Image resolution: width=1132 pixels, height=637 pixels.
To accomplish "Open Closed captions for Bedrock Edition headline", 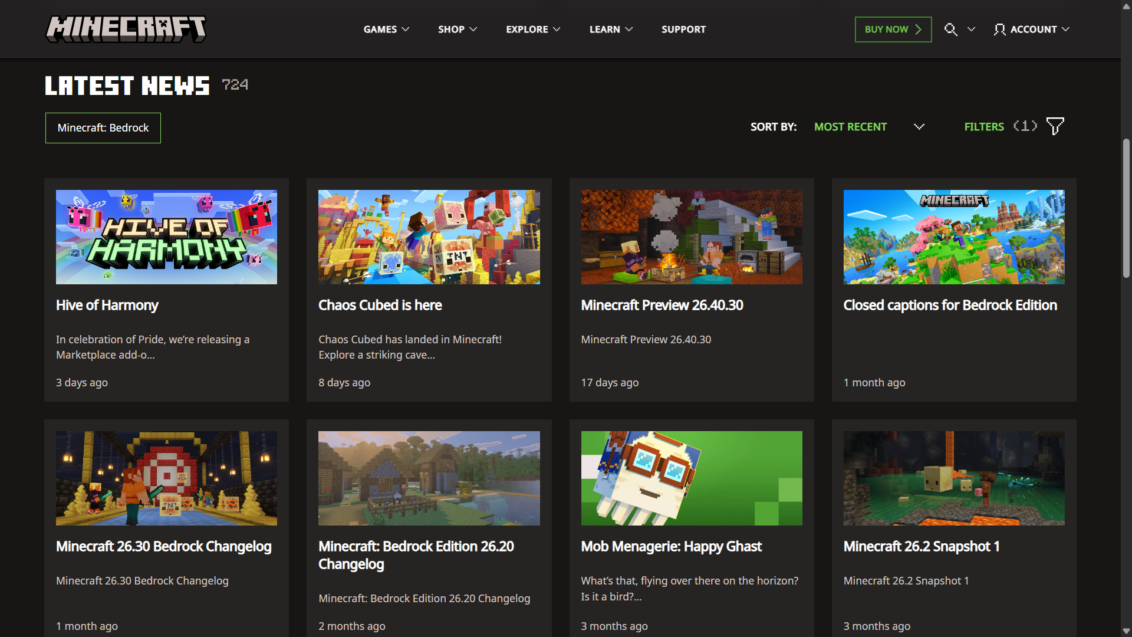I will pyautogui.click(x=950, y=306).
